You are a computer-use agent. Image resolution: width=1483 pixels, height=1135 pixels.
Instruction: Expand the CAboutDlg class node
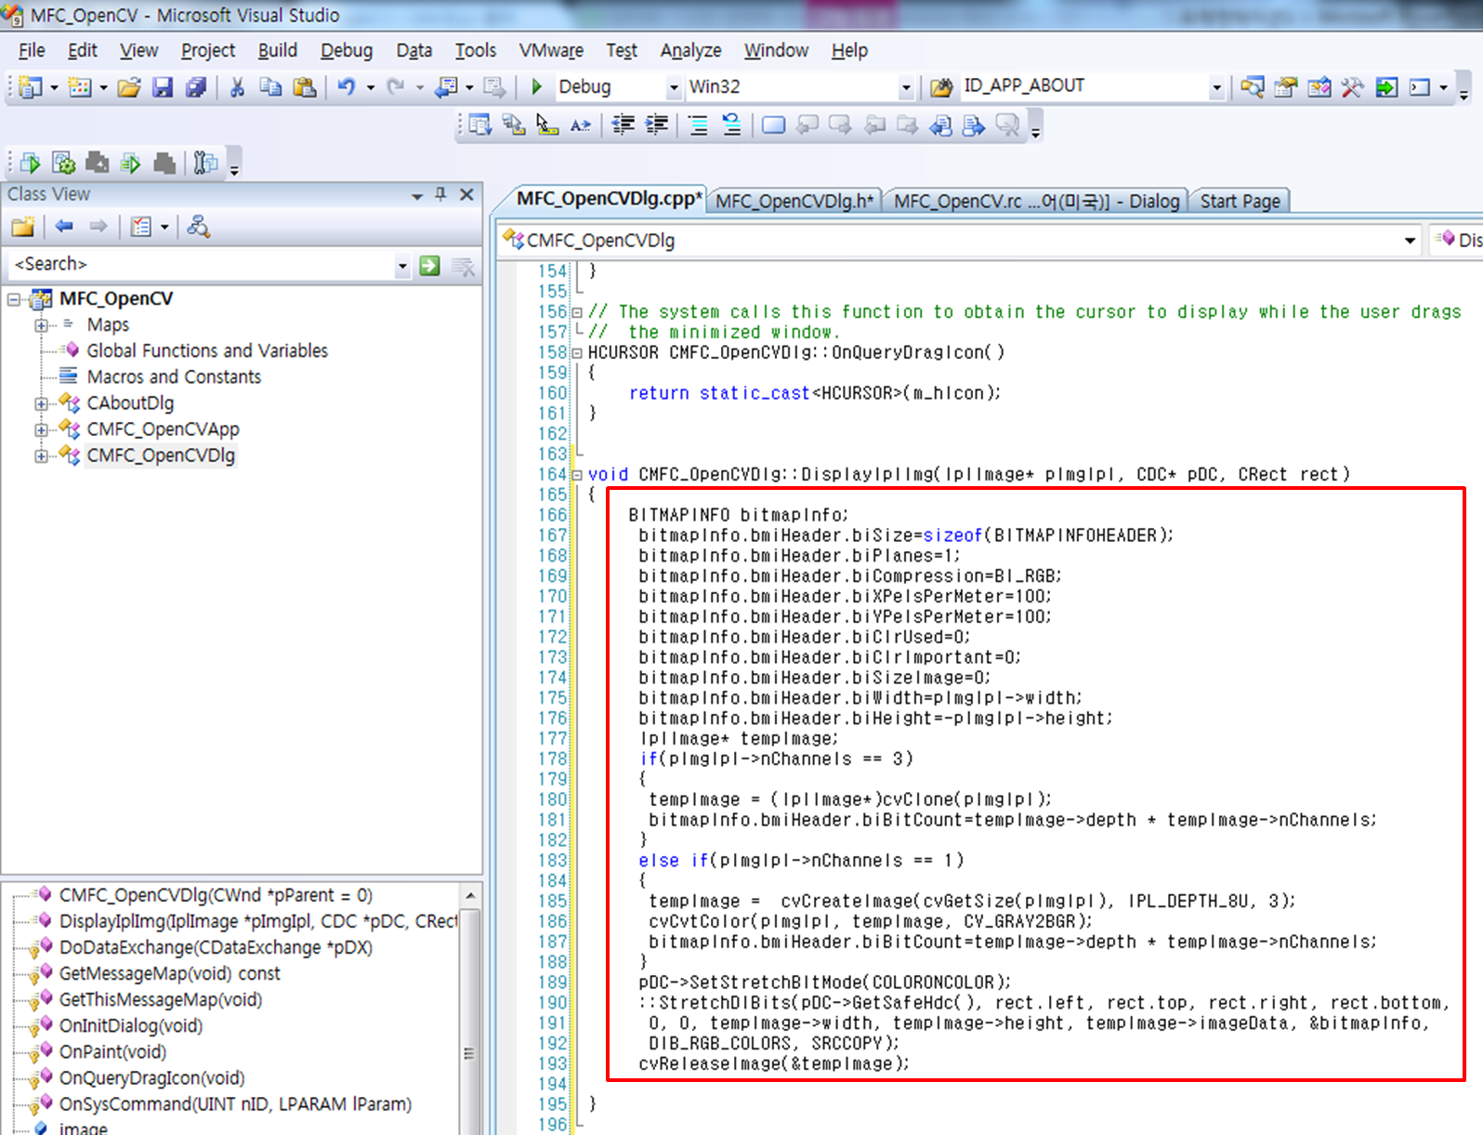click(41, 403)
